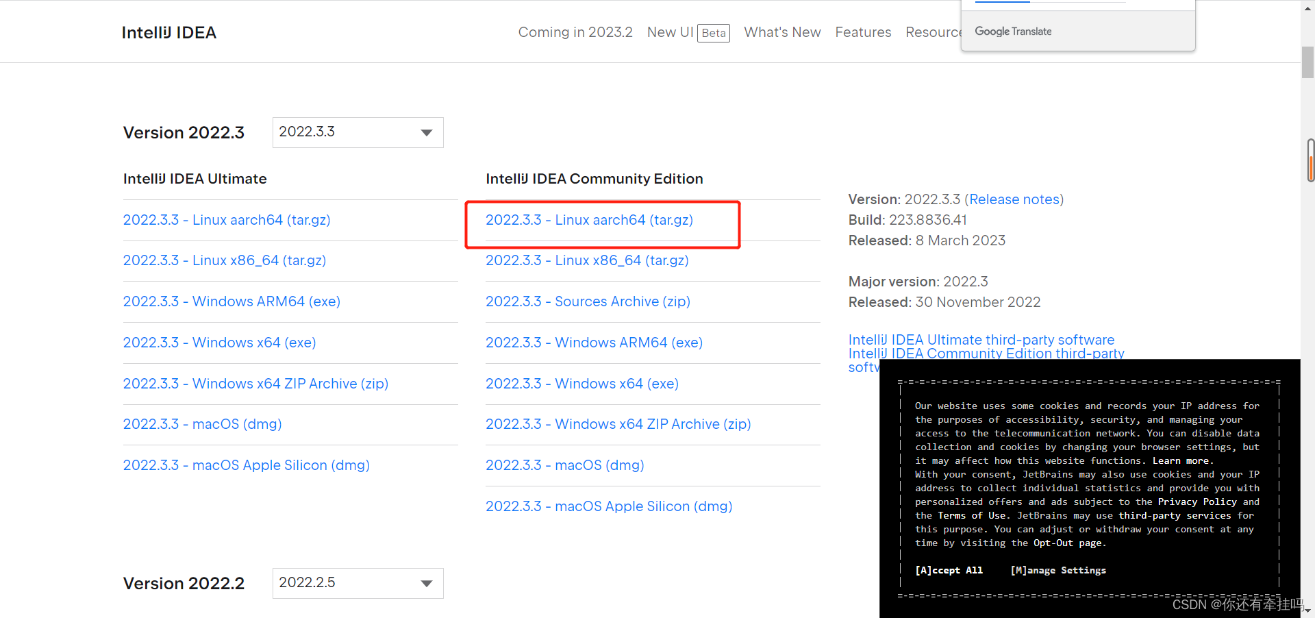Download Community 2022.3.3 Linux aarch64 tar.gz
The height and width of the screenshot is (618, 1315).
(589, 220)
